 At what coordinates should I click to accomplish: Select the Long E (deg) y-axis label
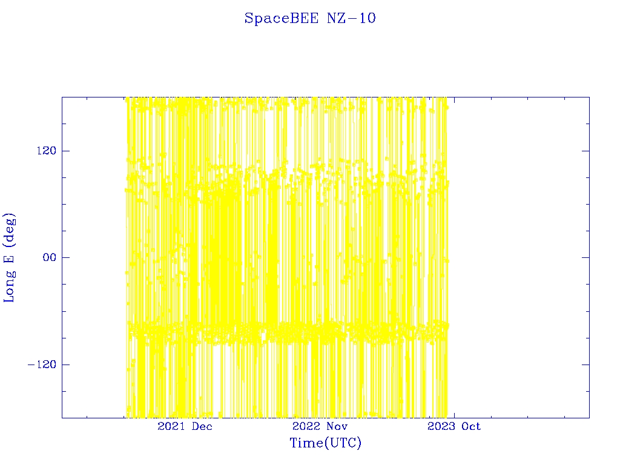(10, 257)
